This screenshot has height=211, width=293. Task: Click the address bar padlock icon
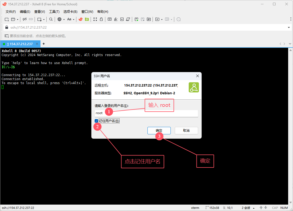pos(7,27)
